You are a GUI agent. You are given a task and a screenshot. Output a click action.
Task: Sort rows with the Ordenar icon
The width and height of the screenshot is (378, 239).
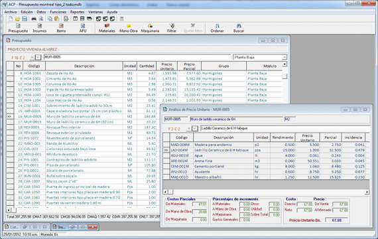(x=217, y=28)
